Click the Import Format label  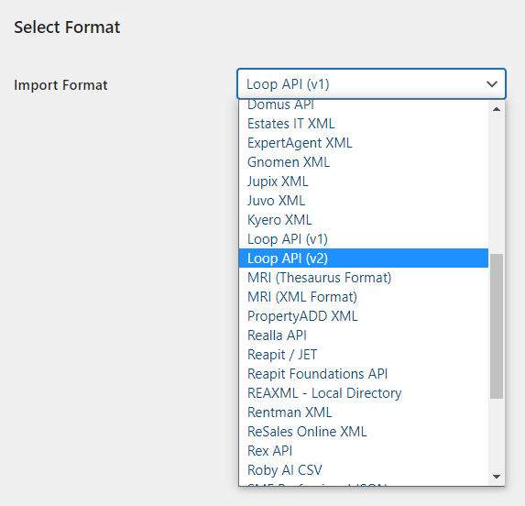60,85
